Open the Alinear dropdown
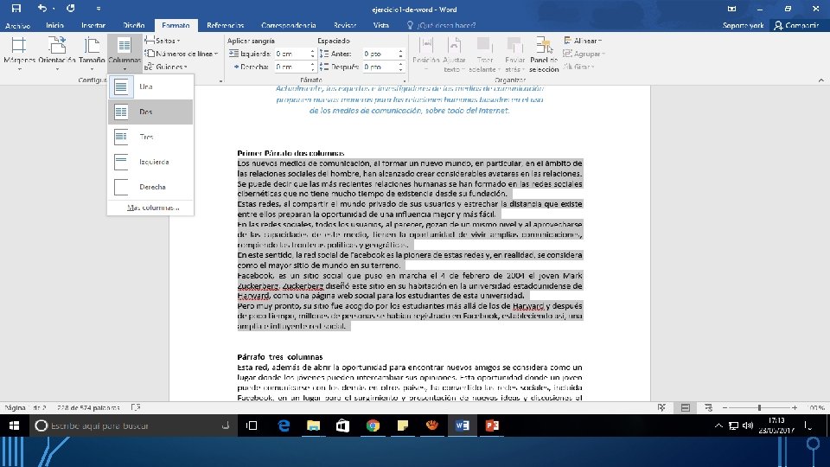 click(583, 41)
